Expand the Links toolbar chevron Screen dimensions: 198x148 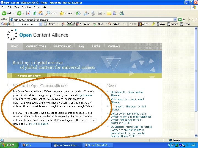196,19
